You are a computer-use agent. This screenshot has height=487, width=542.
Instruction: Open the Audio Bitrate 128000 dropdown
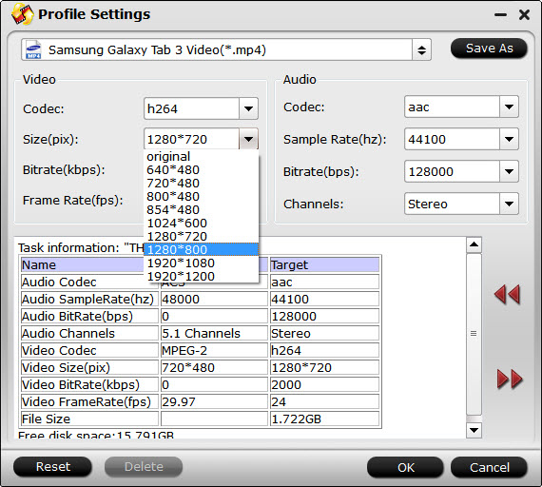[x=509, y=171]
